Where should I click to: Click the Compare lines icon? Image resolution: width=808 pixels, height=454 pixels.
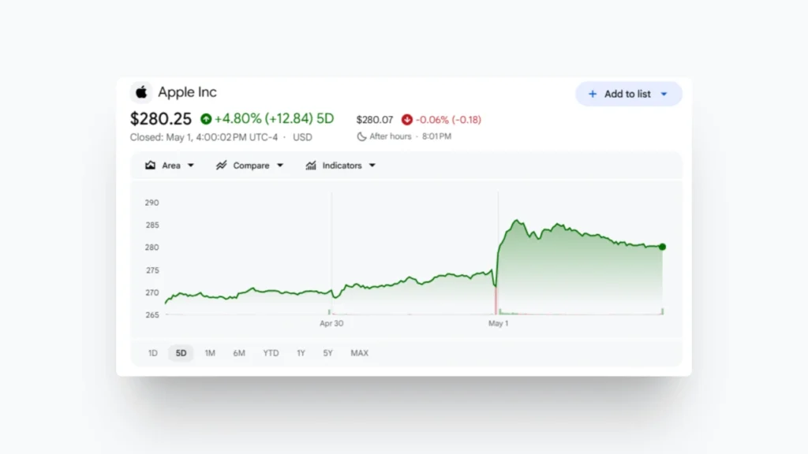[x=221, y=166]
